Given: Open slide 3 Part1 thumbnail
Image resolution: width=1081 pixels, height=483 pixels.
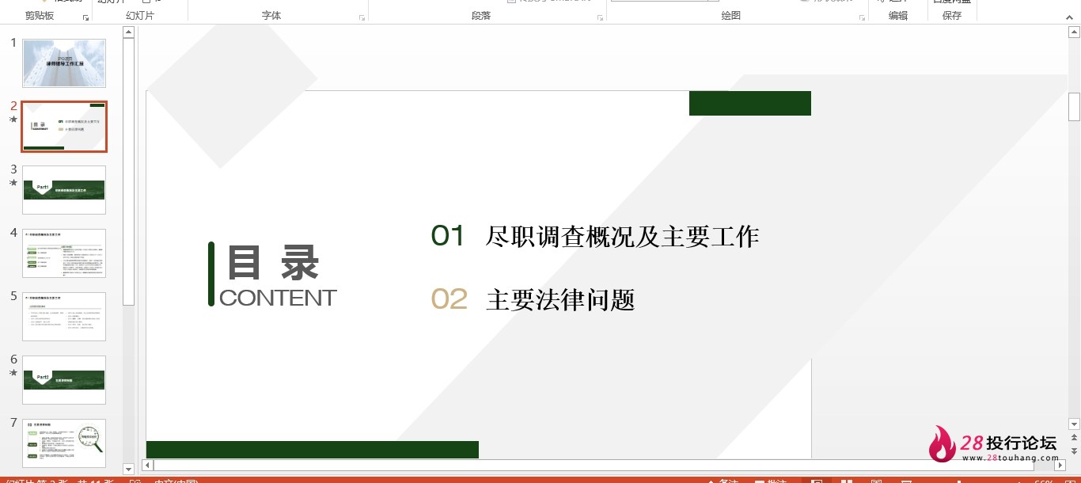Looking at the screenshot, I should pyautogui.click(x=64, y=190).
